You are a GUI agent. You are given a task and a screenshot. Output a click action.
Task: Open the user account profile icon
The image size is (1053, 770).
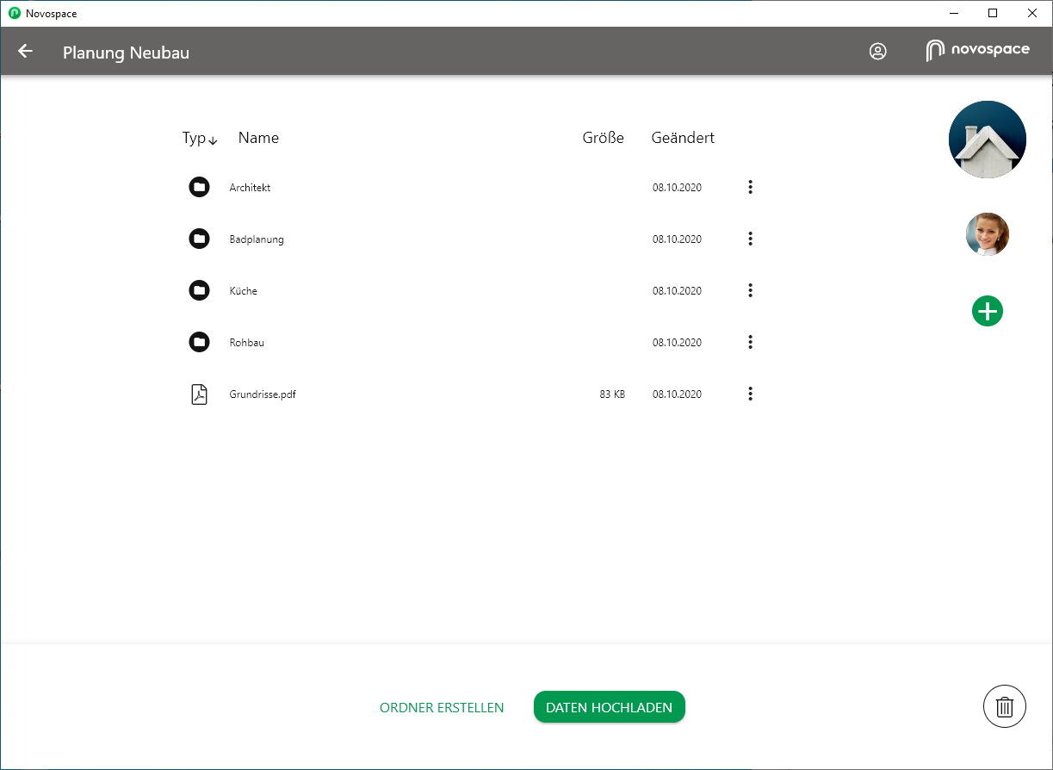877,52
